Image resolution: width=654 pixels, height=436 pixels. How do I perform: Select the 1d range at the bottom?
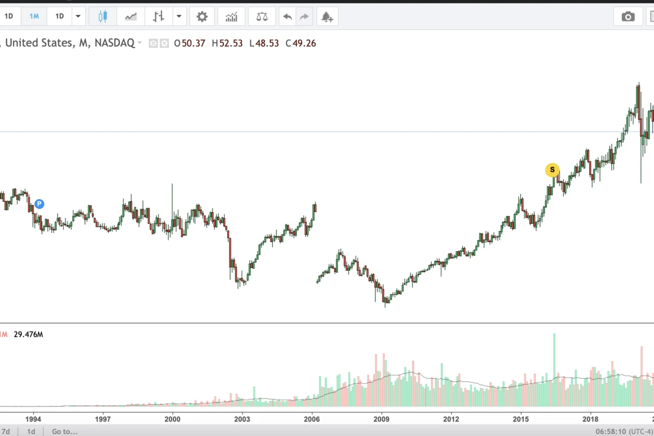(x=31, y=431)
